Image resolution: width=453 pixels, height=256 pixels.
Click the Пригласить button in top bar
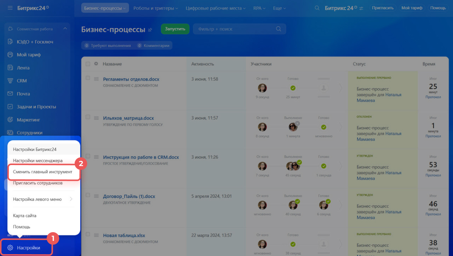tap(383, 8)
